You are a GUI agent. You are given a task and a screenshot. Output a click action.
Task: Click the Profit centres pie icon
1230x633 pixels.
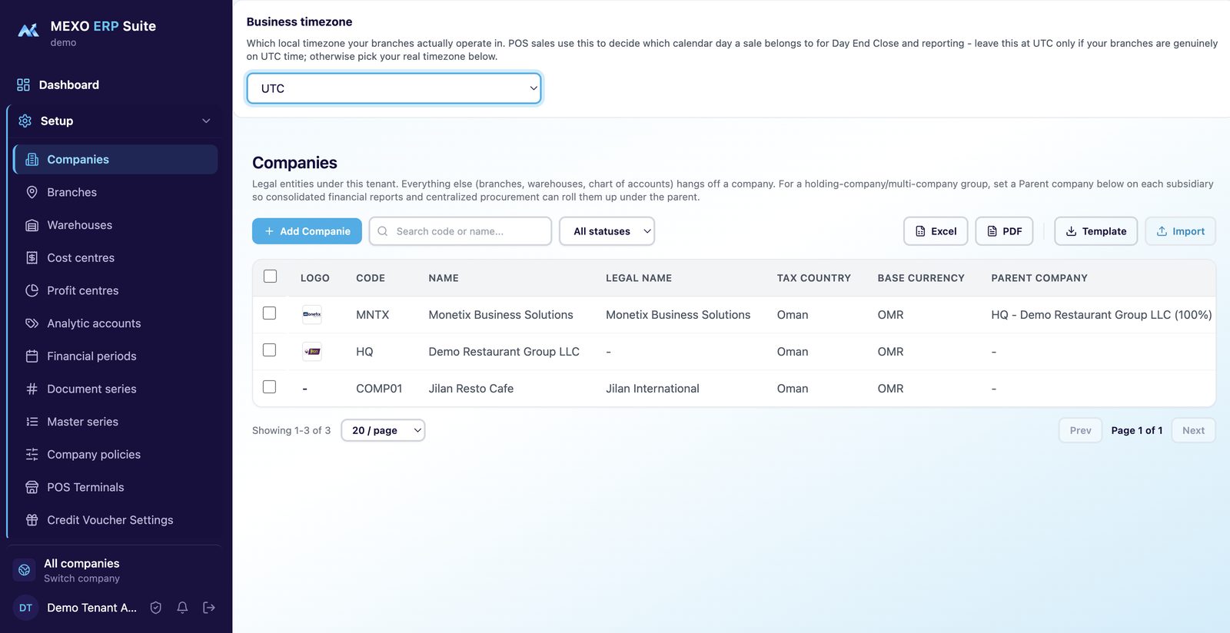click(x=32, y=290)
